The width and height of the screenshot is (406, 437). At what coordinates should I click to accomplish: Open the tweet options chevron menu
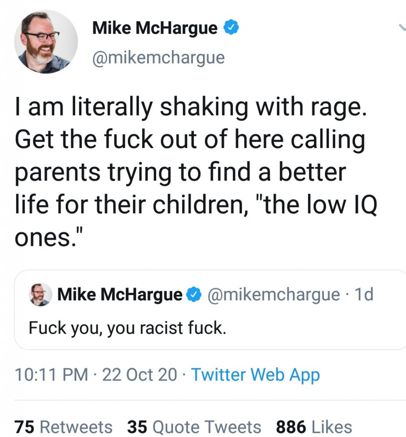click(x=401, y=28)
